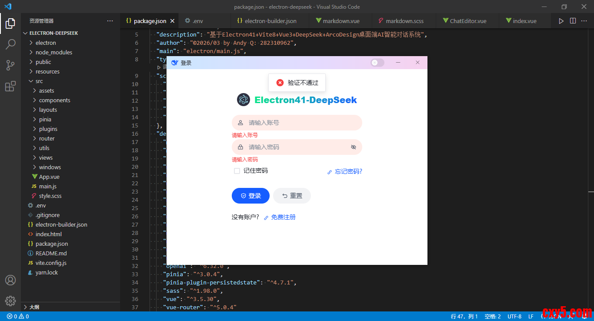This screenshot has width=594, height=321.
Task: Click the Accounts icon in activity bar
Action: [10, 280]
